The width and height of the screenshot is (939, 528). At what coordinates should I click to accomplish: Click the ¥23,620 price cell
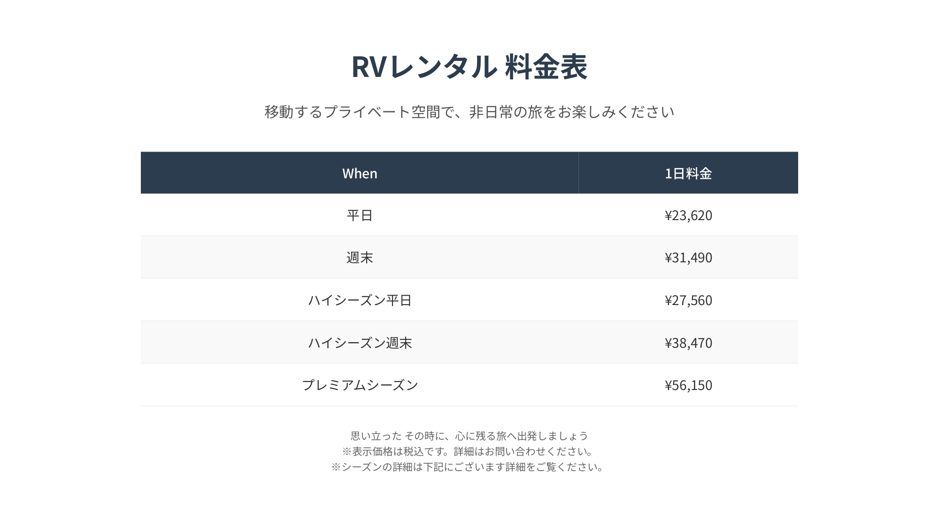(688, 215)
